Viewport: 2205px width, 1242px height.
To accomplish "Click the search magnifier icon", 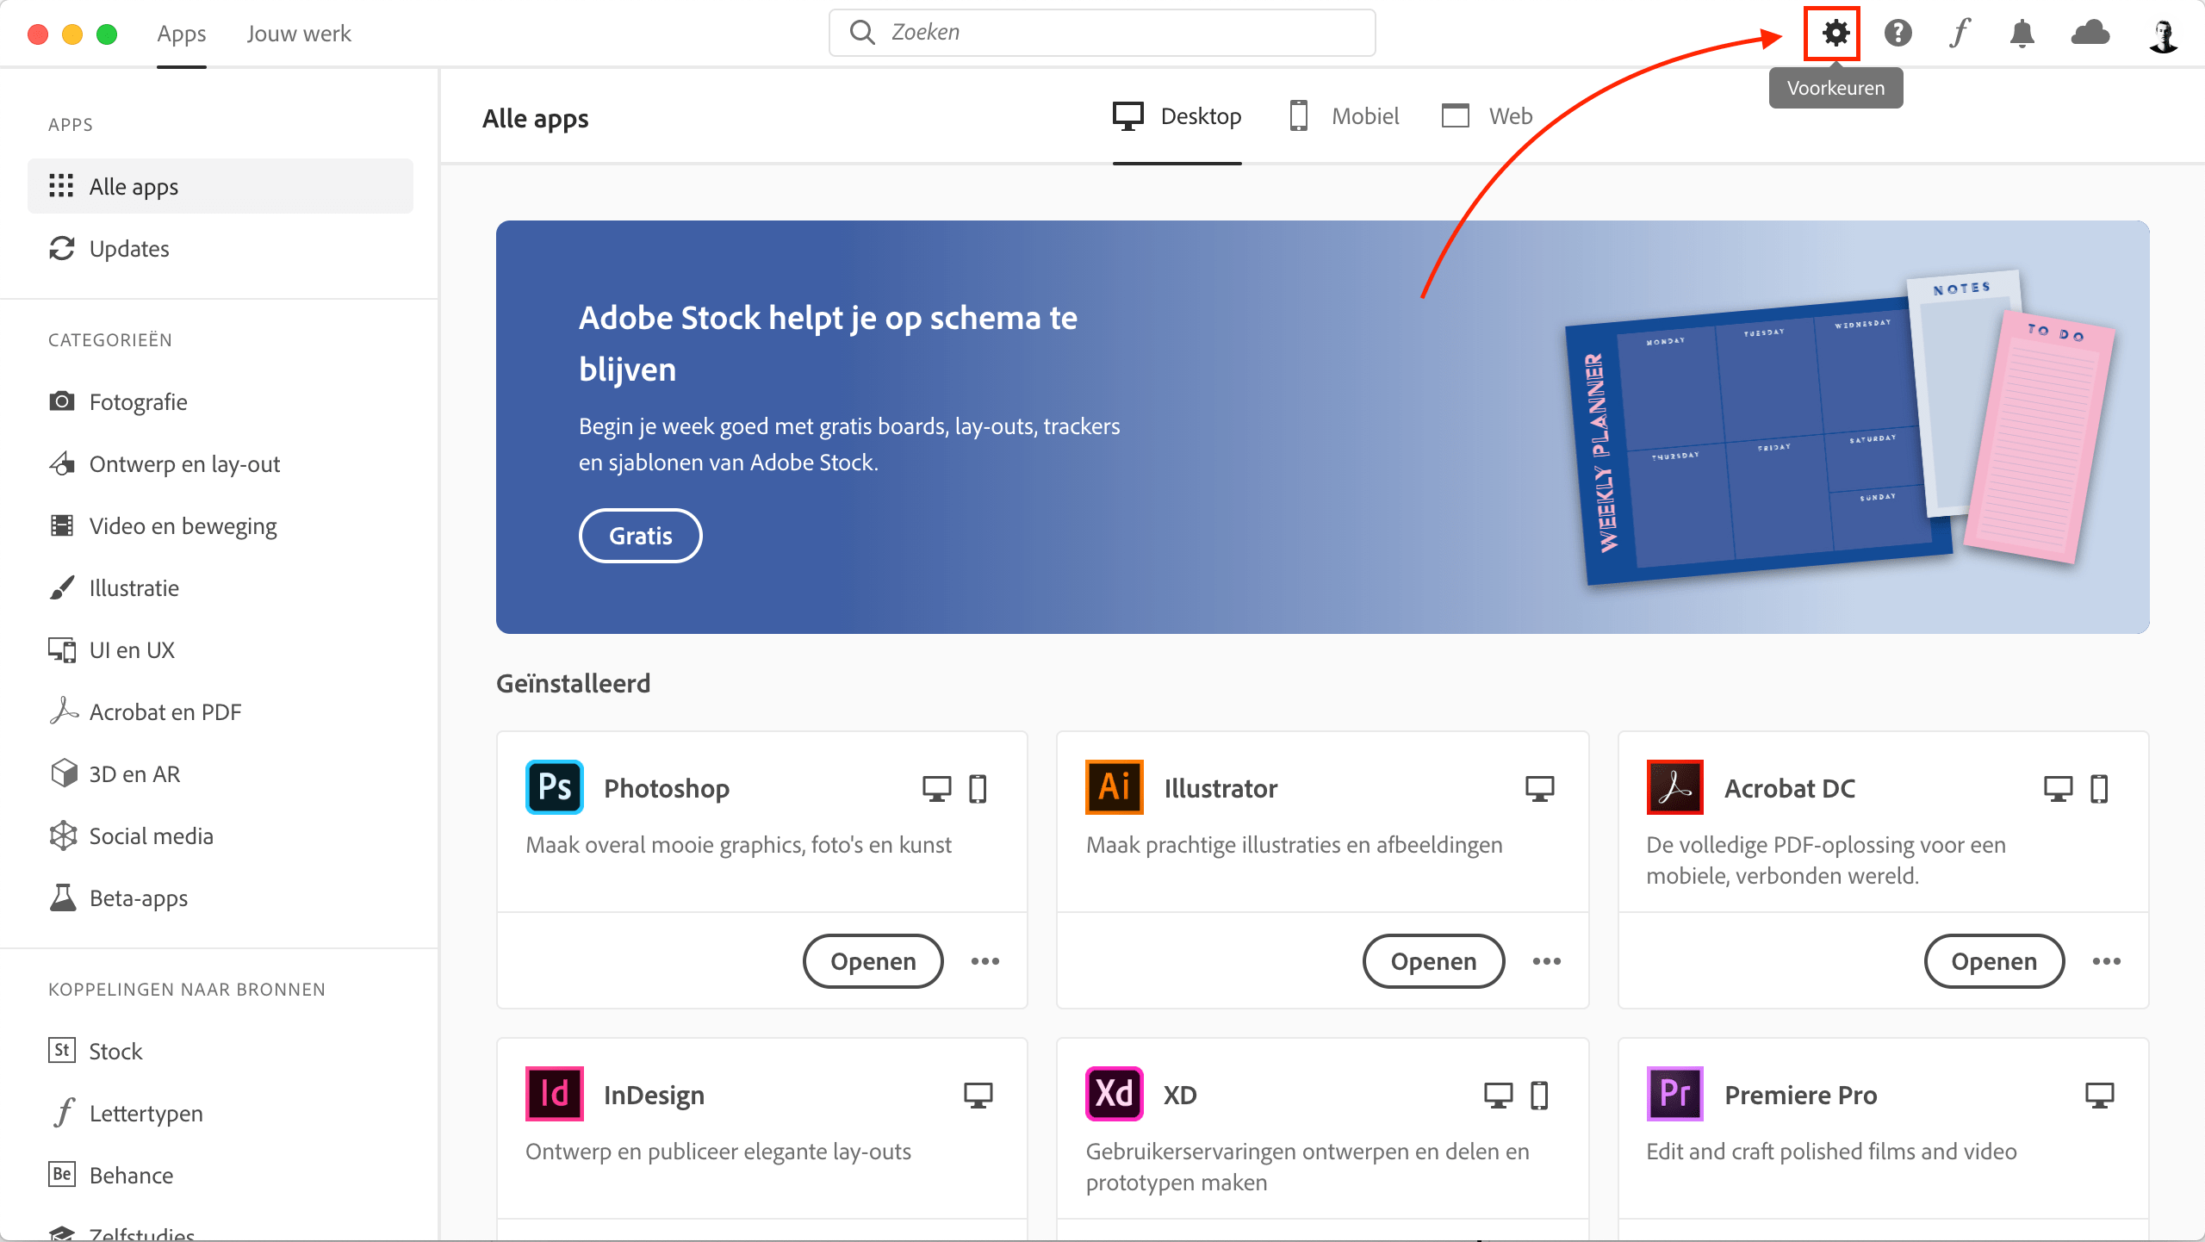I will click(x=862, y=33).
